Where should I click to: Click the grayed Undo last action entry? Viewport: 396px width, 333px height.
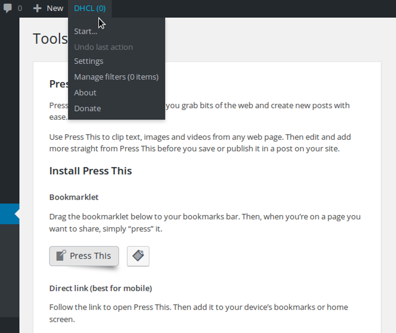pyautogui.click(x=103, y=47)
